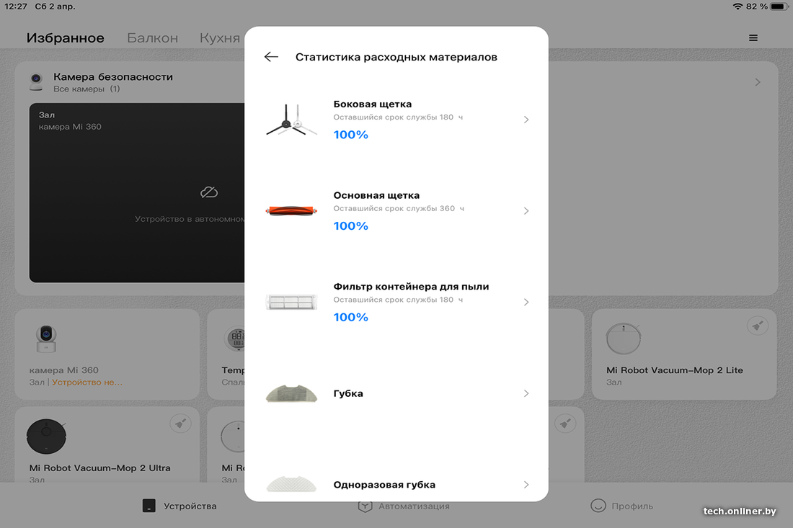Image resolution: width=793 pixels, height=528 pixels.
Task: Open the orange Основная щетка main brush image
Action: (x=291, y=210)
